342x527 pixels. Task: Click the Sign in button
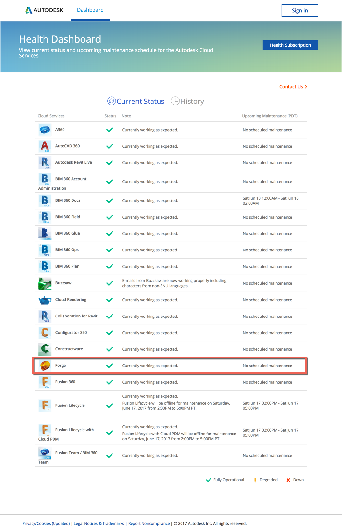300,10
